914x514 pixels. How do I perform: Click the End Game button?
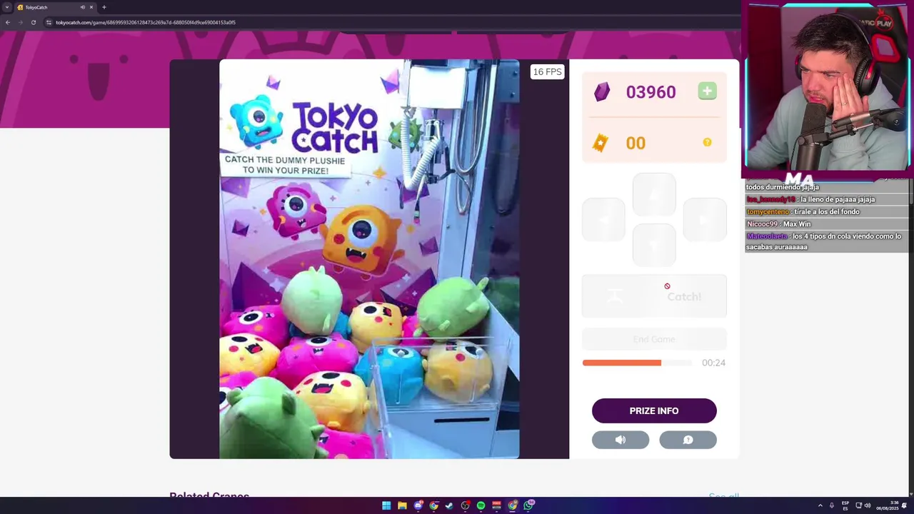(x=654, y=339)
